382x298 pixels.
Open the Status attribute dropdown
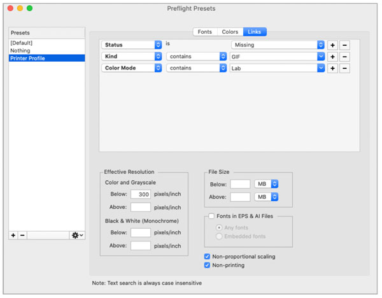[132, 45]
